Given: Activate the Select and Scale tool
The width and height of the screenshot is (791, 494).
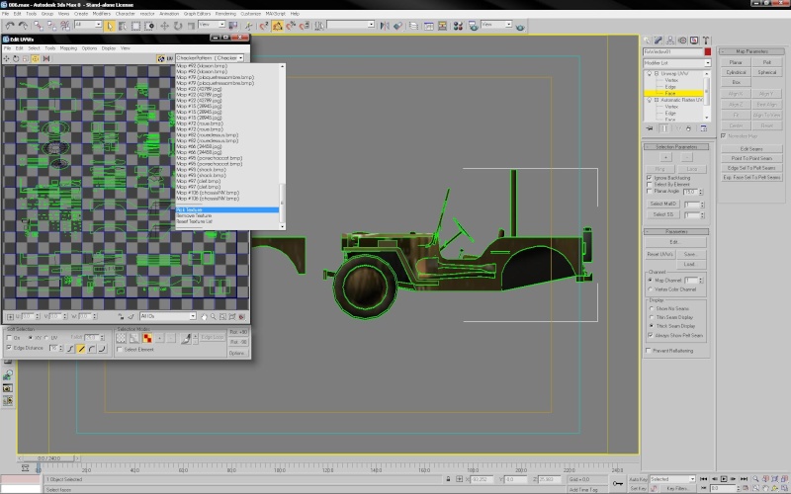Looking at the screenshot, I should (191, 26).
